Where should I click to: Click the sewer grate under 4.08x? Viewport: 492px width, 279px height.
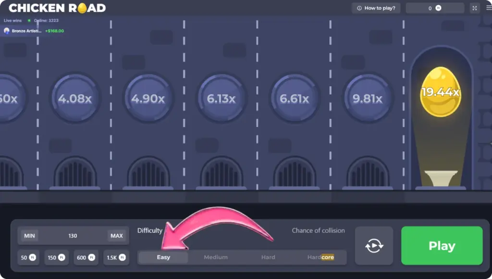74,172
